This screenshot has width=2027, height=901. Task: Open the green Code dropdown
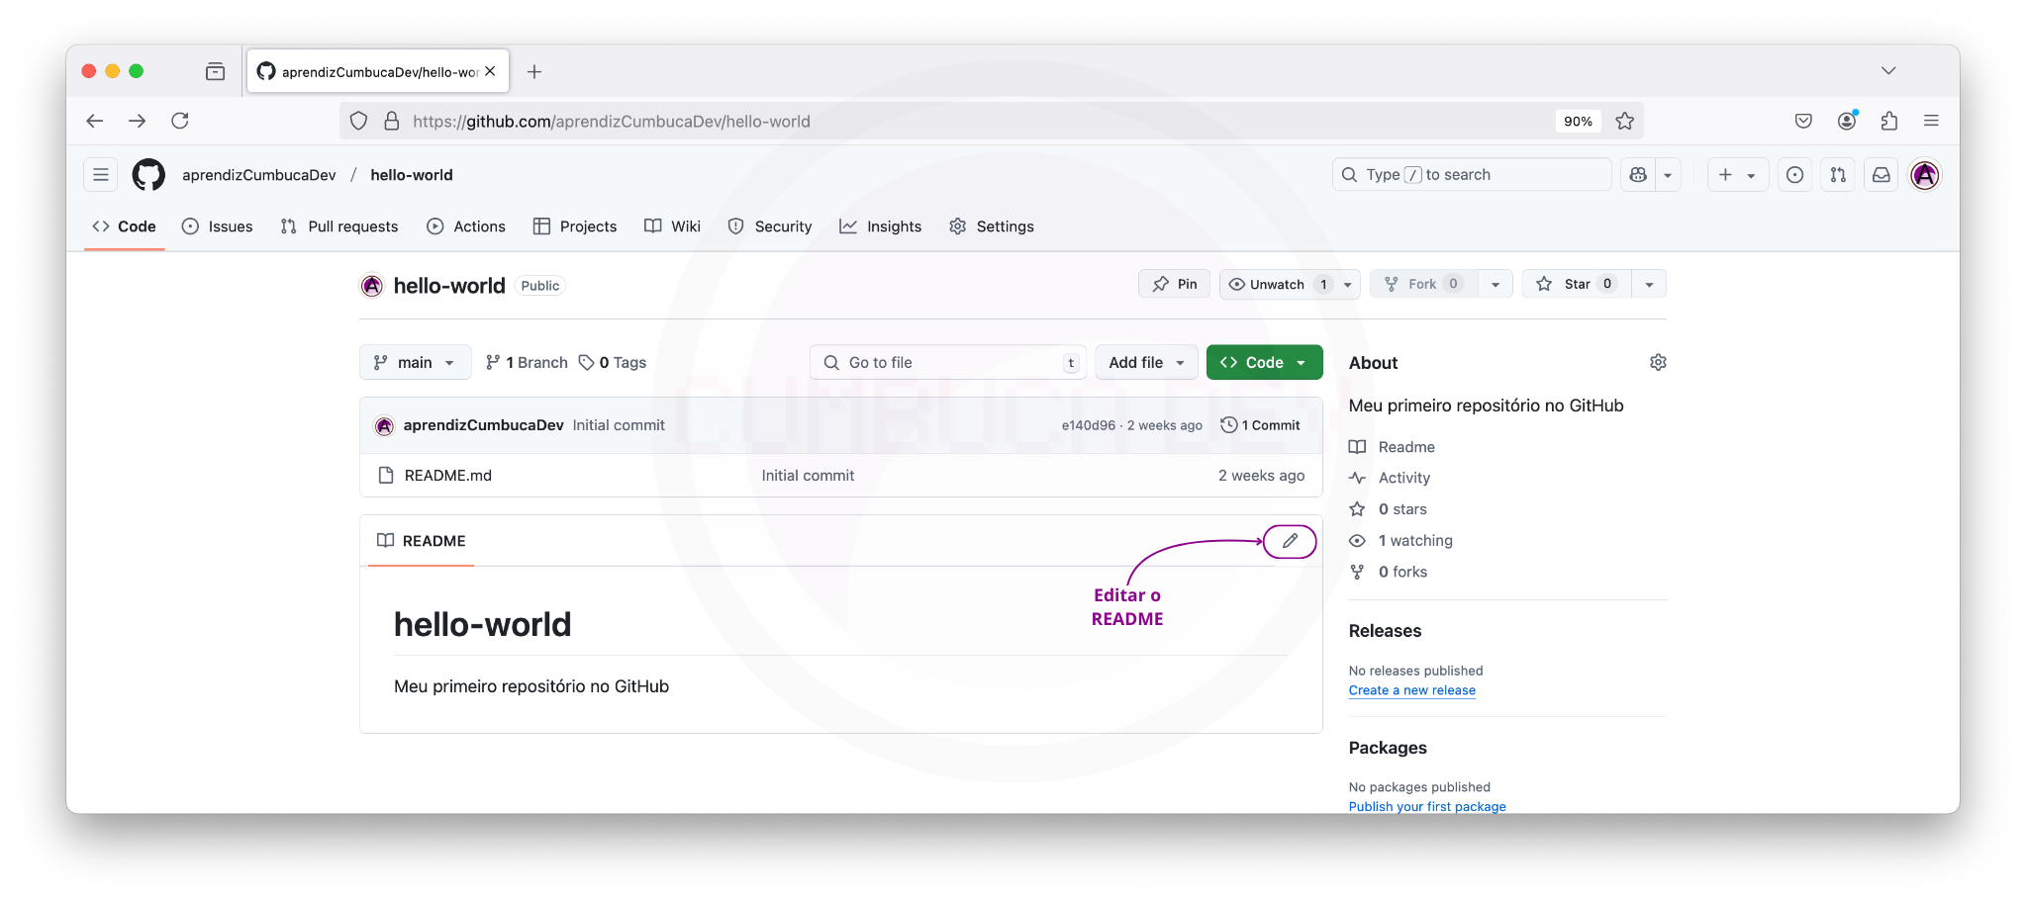(1264, 362)
